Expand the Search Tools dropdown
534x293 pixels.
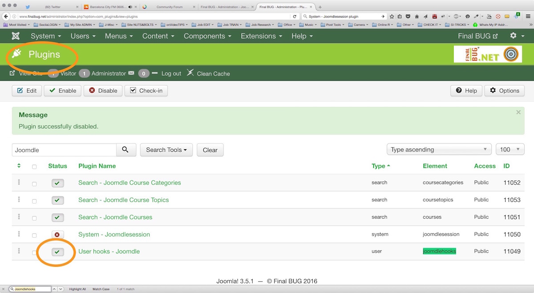166,150
